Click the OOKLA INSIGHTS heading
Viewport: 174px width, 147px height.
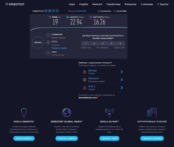click(x=24, y=122)
